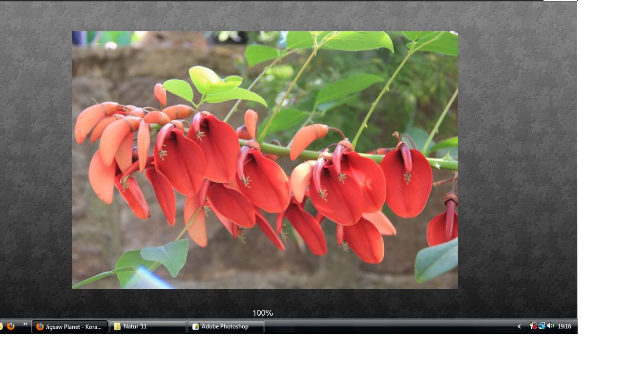This screenshot has width=625, height=391.
Task: Click the power plug battery tray icon
Action: click(x=534, y=326)
